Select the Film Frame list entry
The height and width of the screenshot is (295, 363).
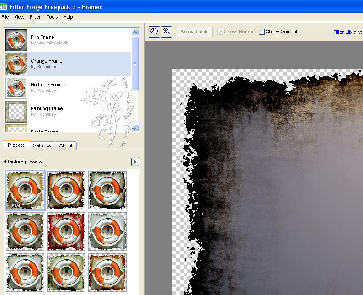(x=68, y=40)
